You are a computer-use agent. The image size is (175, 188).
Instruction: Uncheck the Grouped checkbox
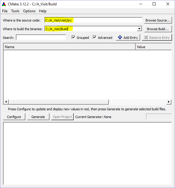pyautogui.click(x=73, y=37)
